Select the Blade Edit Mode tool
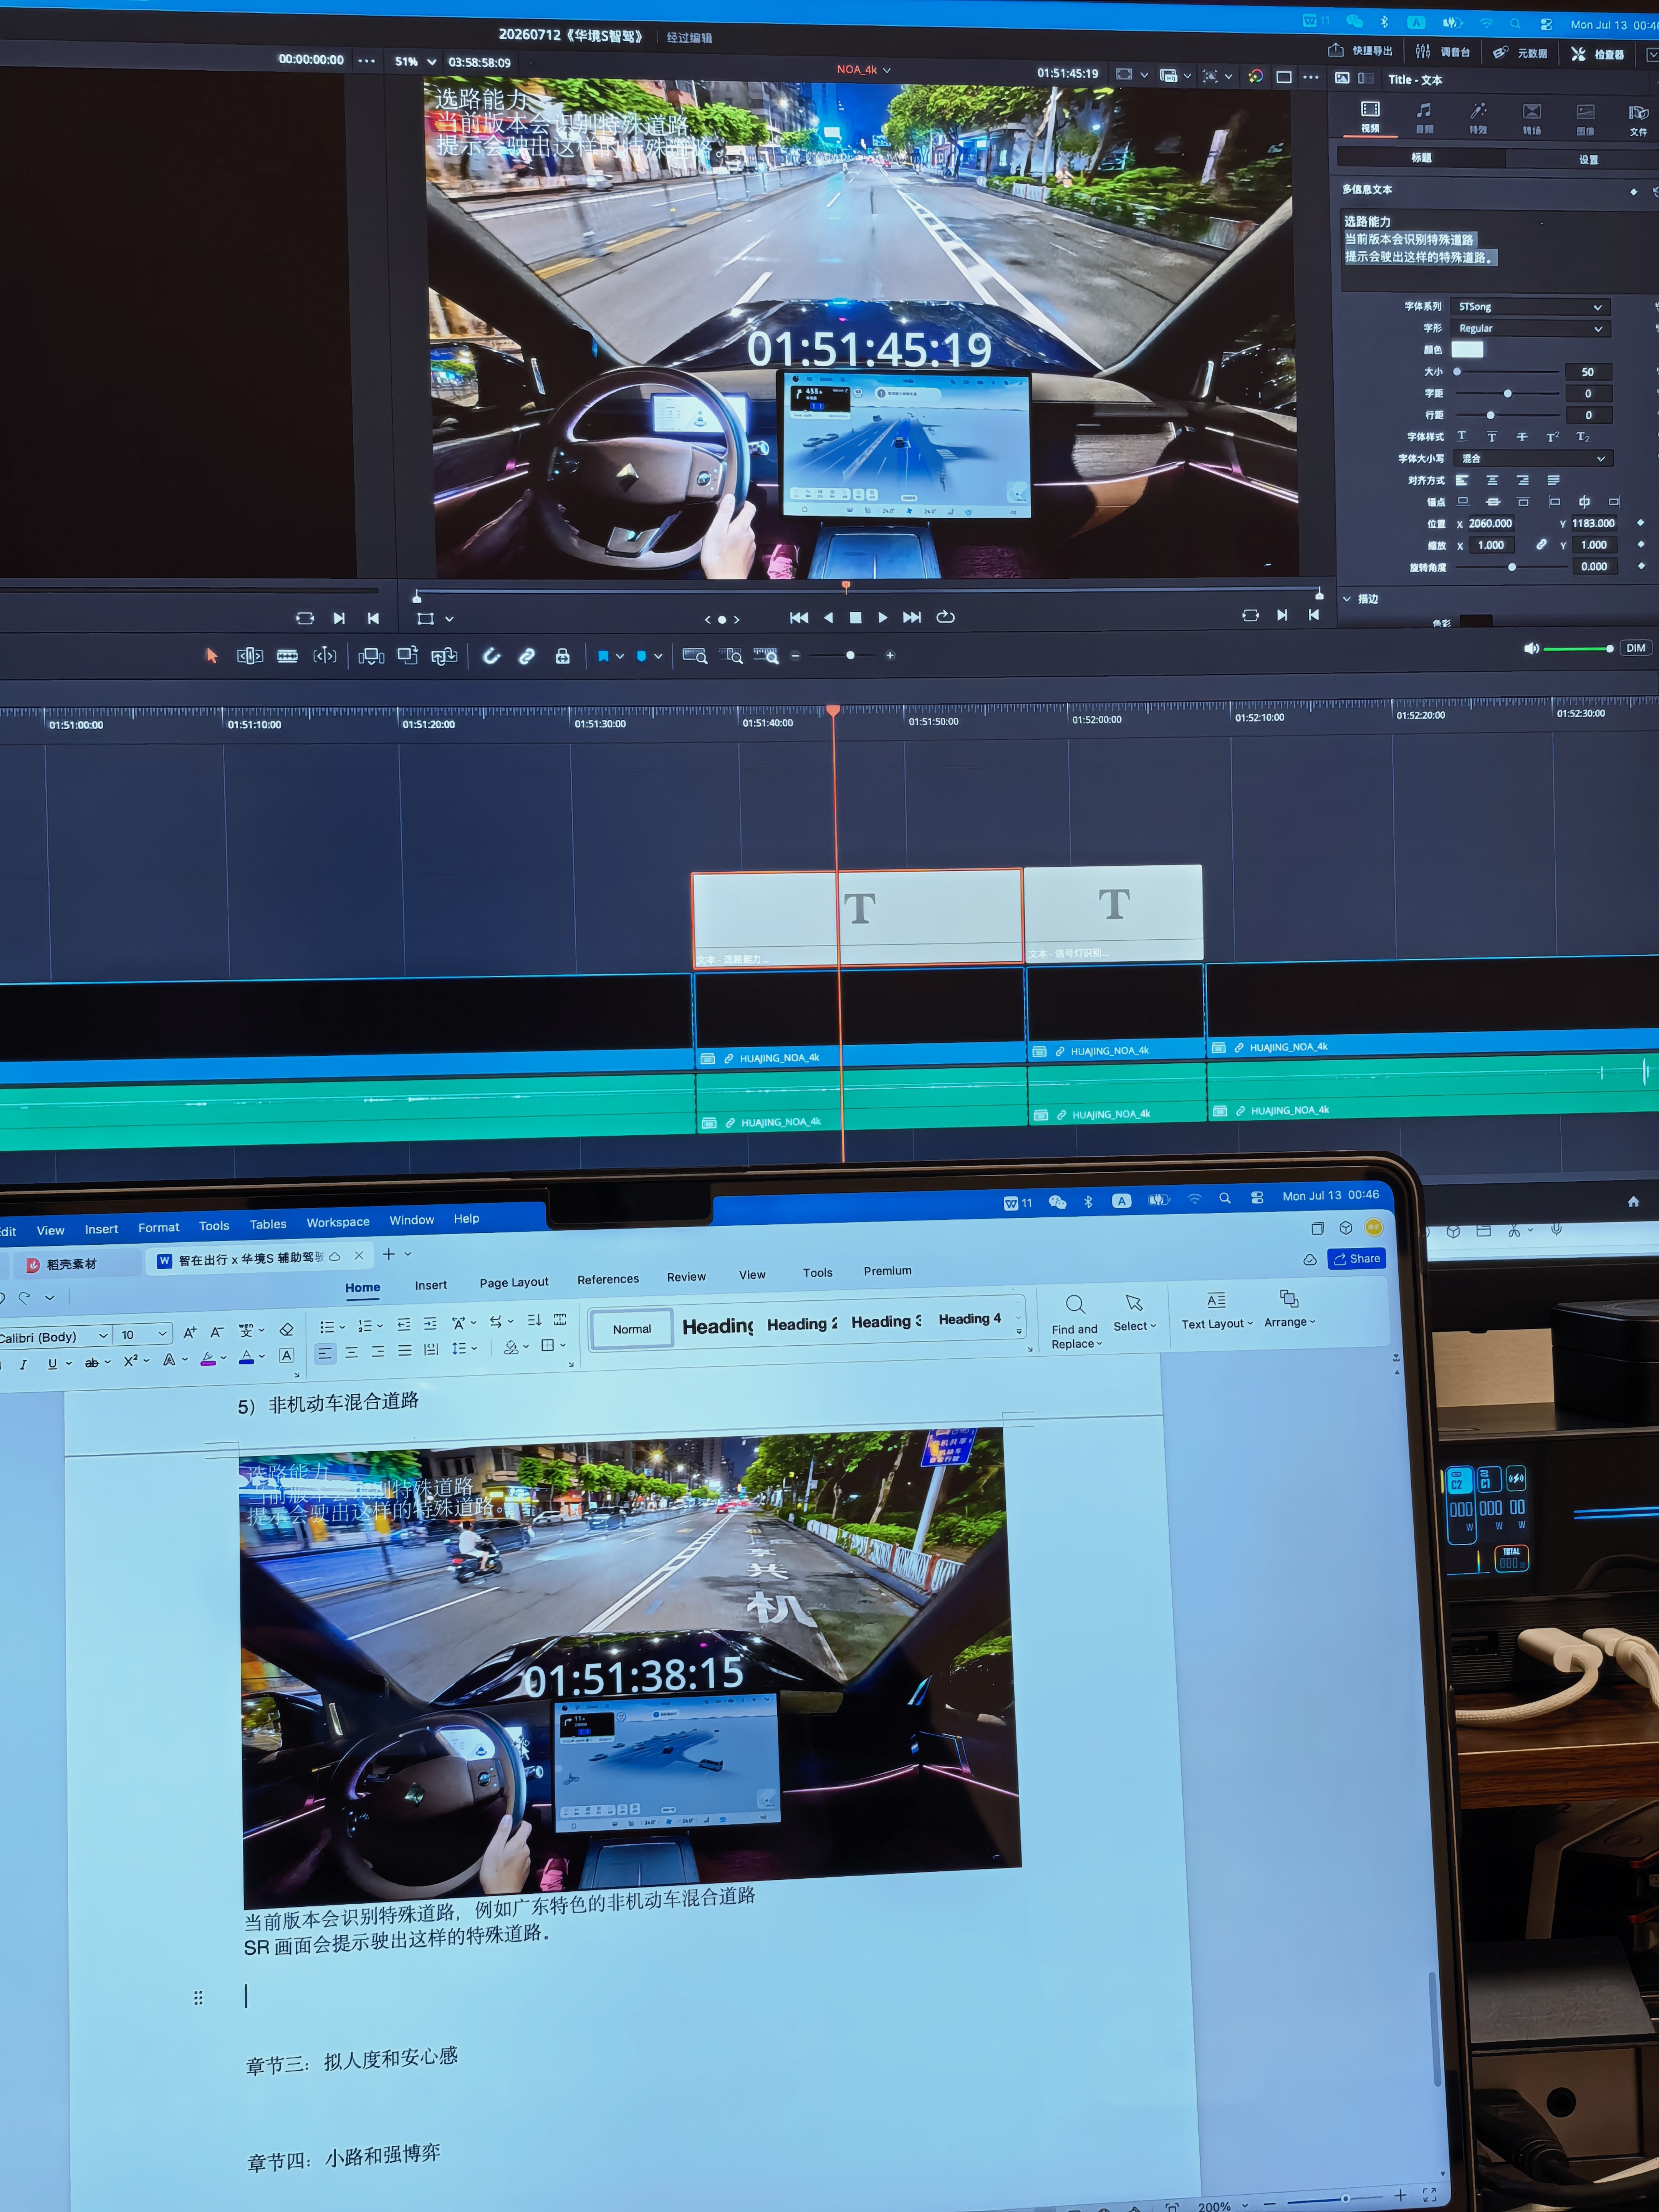 point(287,656)
